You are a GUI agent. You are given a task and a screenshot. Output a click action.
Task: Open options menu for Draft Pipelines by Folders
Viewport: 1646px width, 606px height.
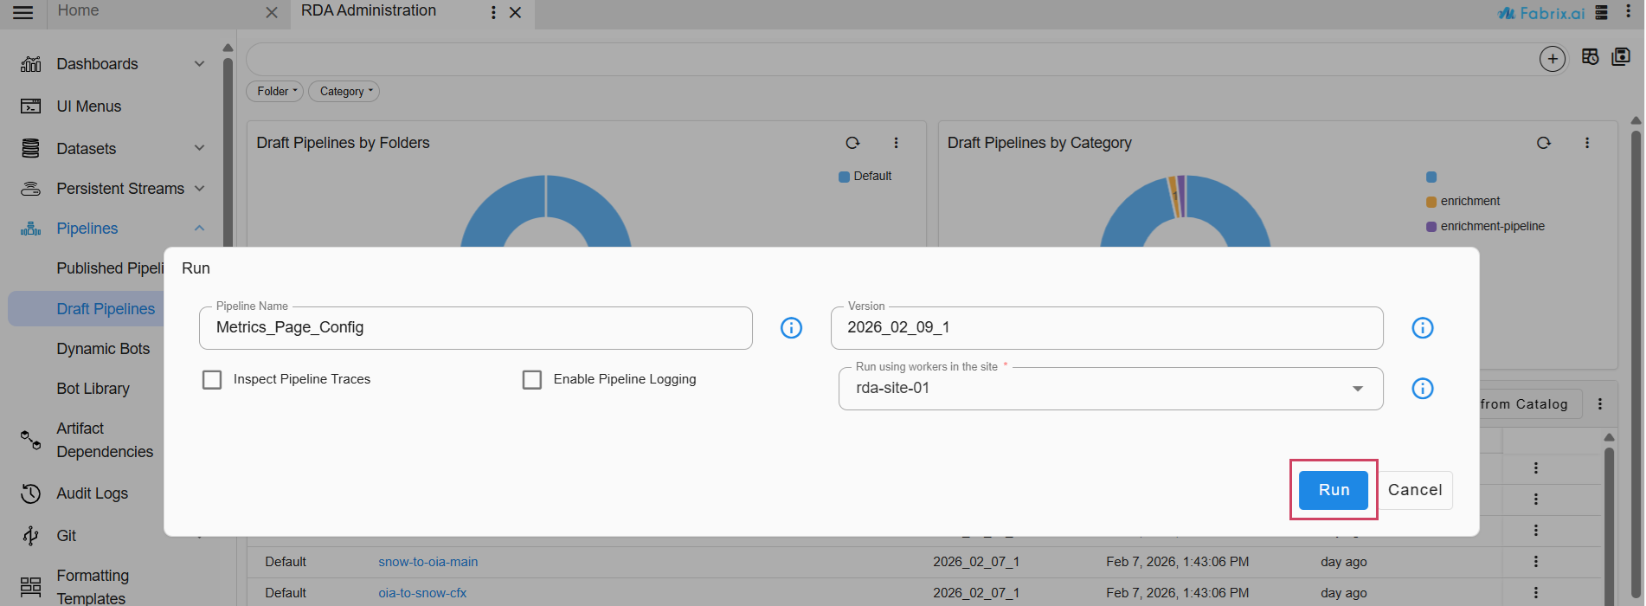(x=896, y=143)
